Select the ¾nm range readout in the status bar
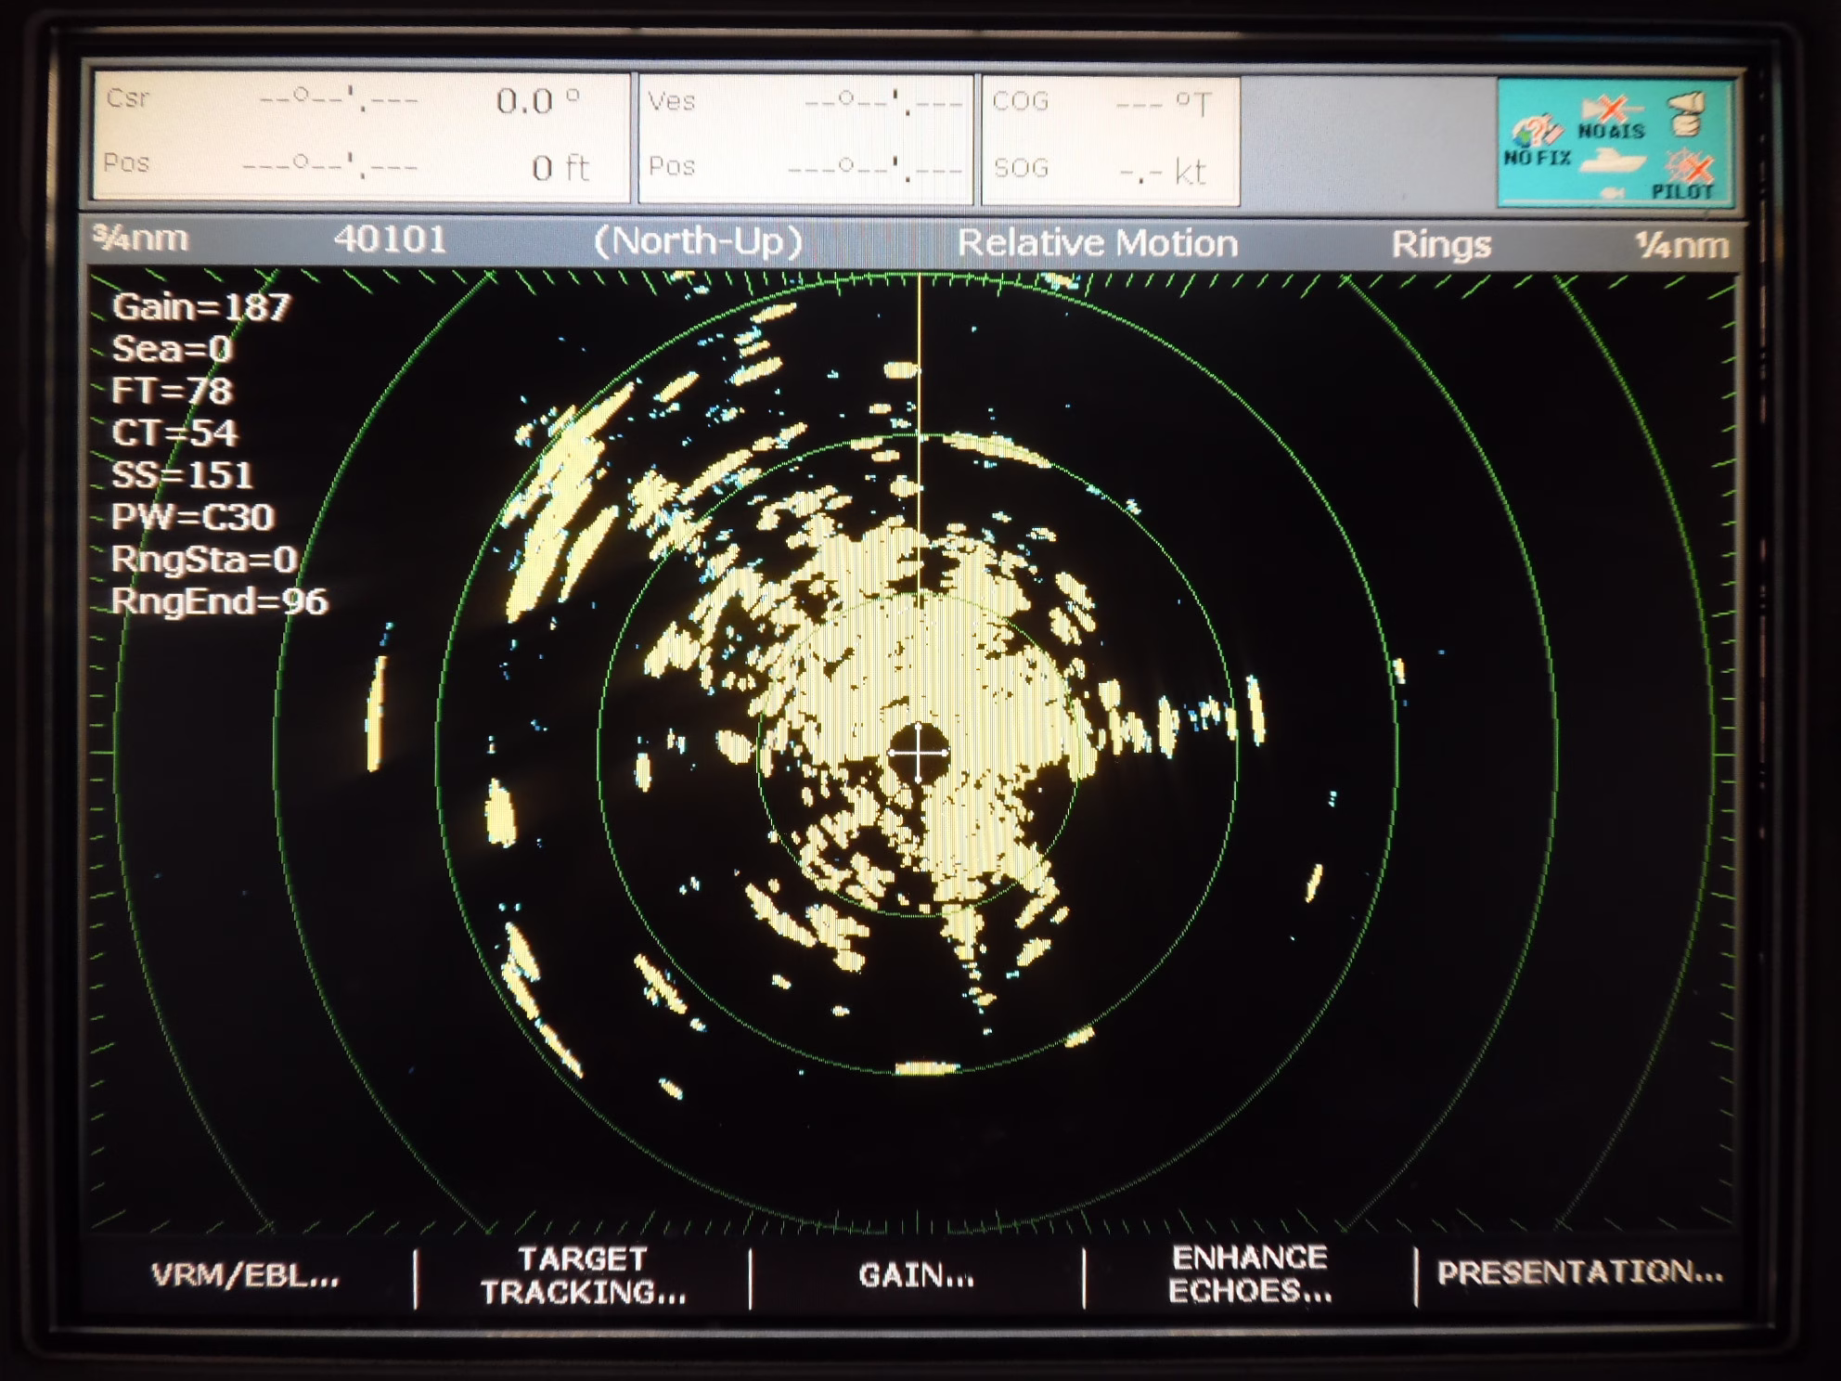1841x1381 pixels. [x=140, y=239]
